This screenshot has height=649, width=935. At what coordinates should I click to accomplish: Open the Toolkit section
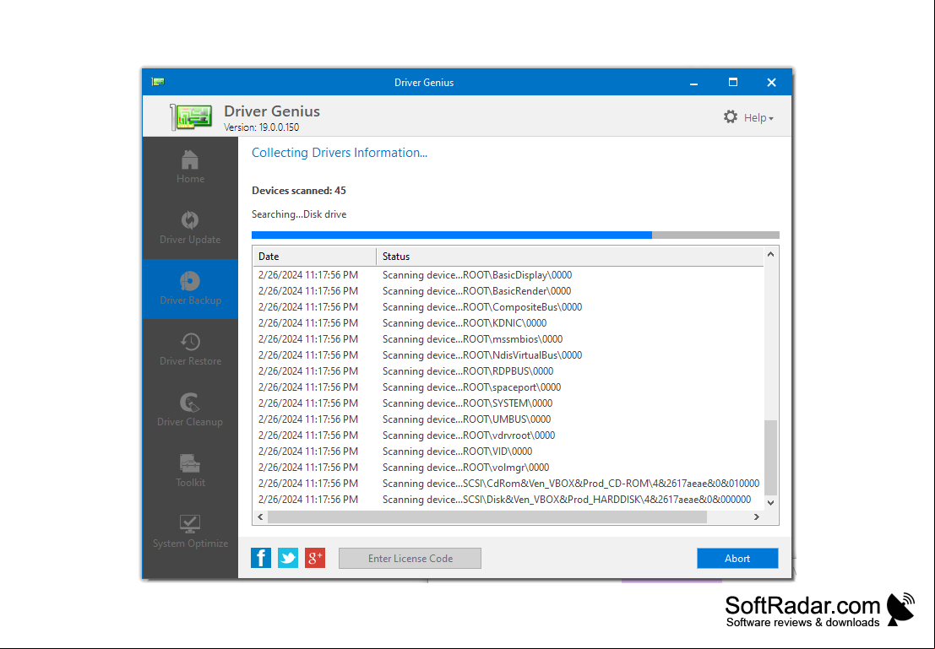pyautogui.click(x=190, y=471)
